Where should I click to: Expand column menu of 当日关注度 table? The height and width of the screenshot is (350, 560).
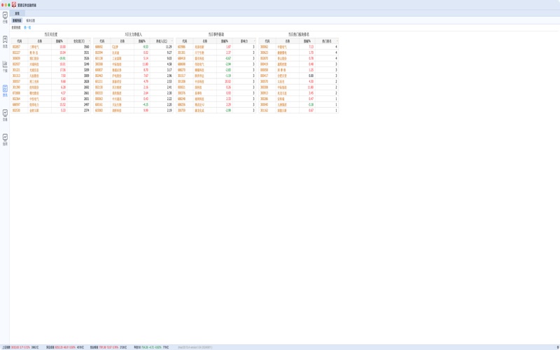click(x=89, y=41)
